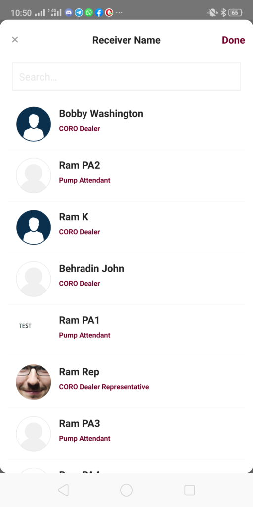Focus the Search input field

[126, 77]
